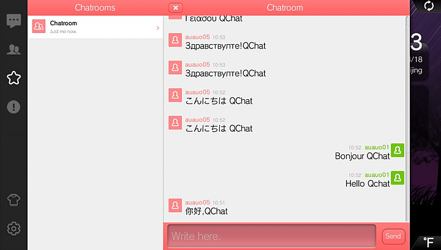Click the Chatroom group avatar in list
441x250 pixels.
tap(39, 26)
